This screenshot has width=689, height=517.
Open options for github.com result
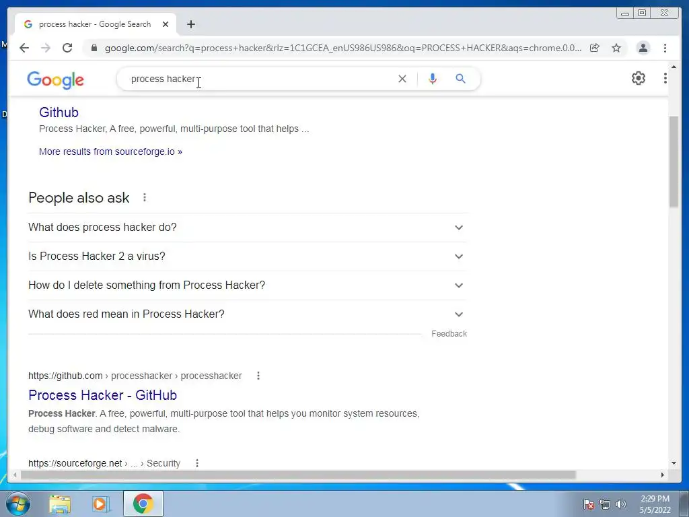[258, 376]
